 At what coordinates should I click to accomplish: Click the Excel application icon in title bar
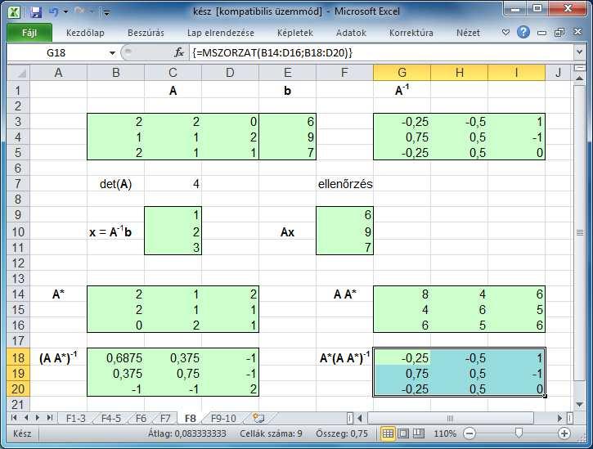pos(14,12)
